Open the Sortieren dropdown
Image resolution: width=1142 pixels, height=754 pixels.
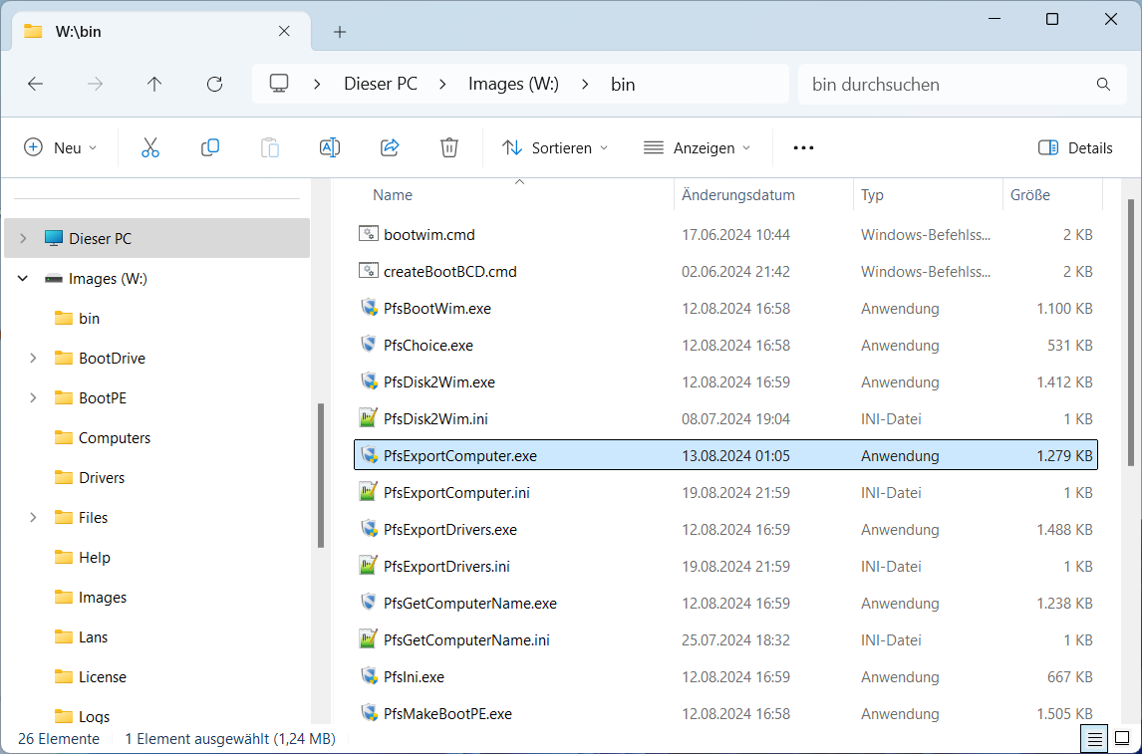pos(555,147)
